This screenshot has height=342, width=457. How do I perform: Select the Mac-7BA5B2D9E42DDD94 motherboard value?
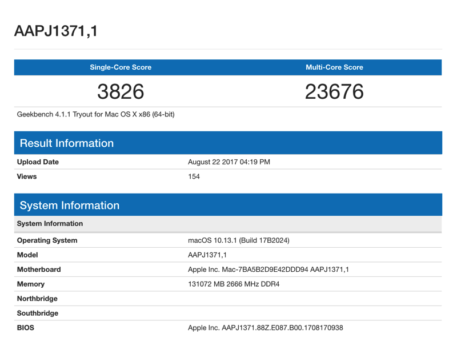[x=268, y=269]
